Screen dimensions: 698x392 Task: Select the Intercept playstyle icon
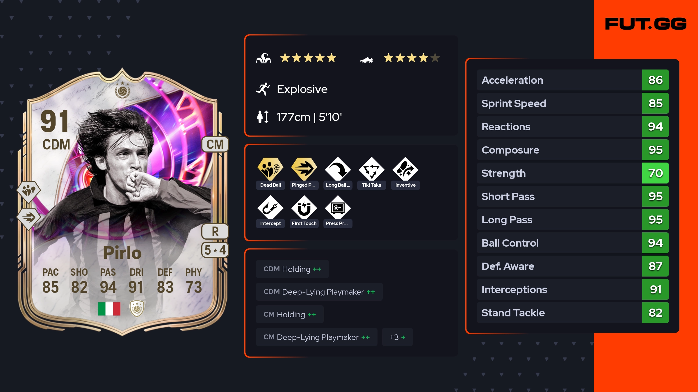pos(270,207)
